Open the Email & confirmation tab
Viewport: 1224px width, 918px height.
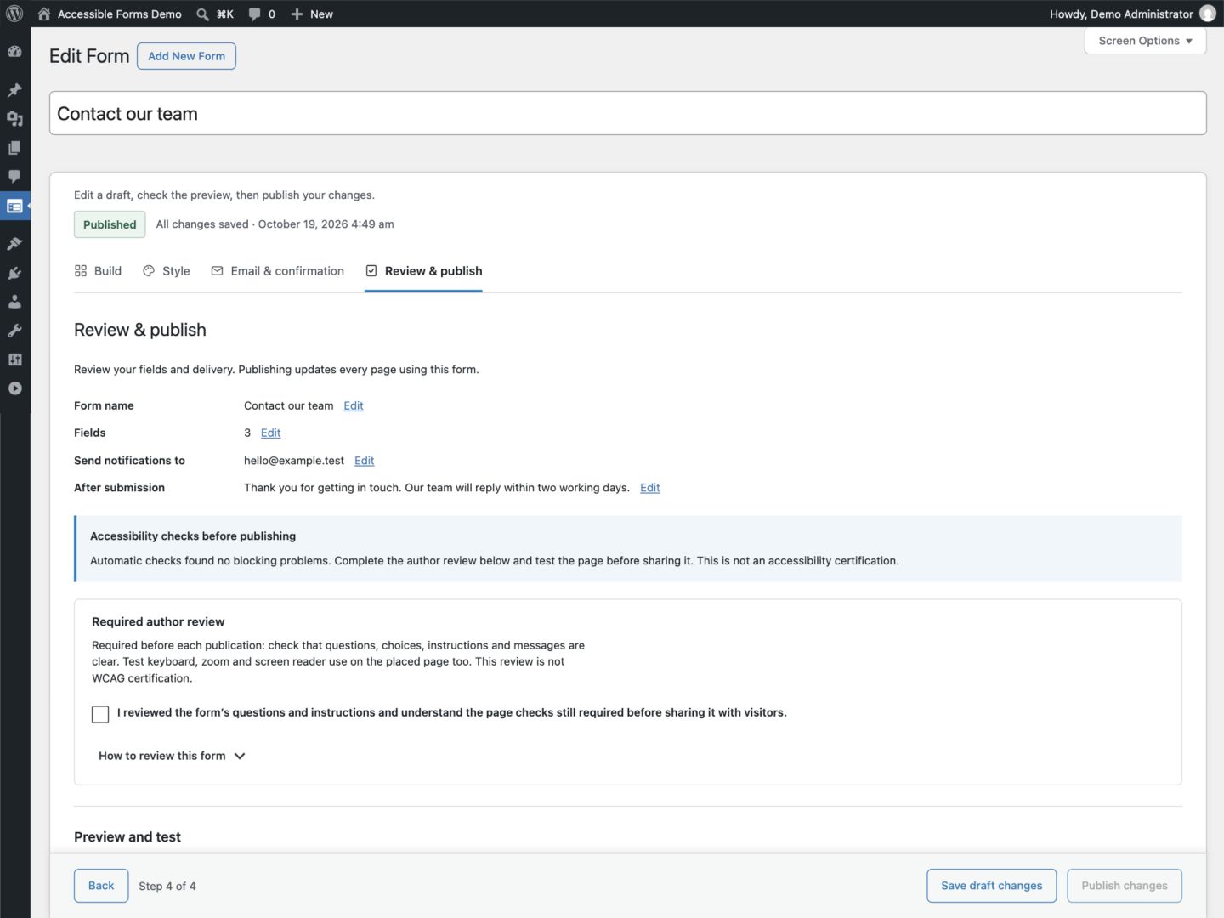(277, 271)
